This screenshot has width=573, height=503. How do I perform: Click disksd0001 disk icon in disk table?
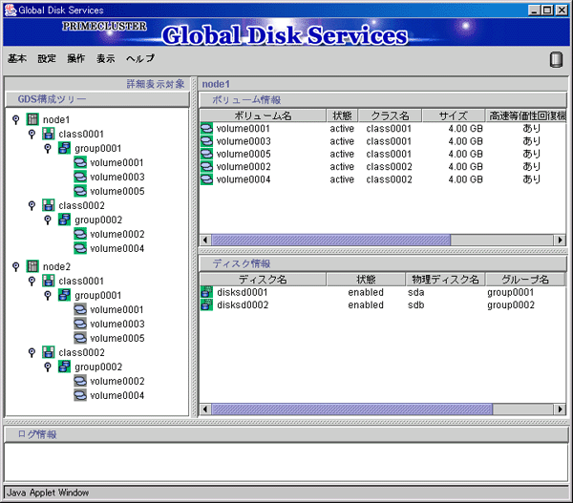tap(206, 292)
